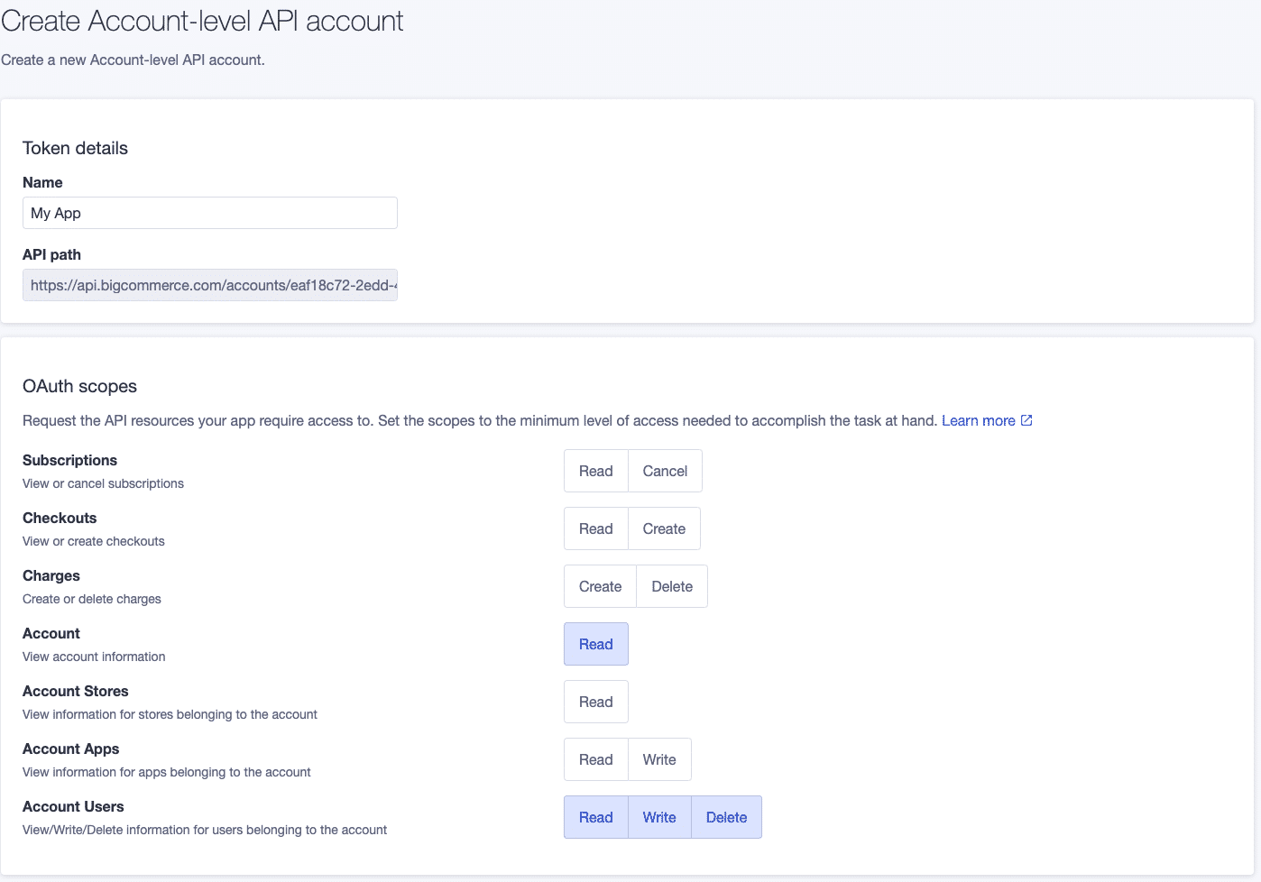Image resolution: width=1261 pixels, height=882 pixels.
Task: Toggle the Delete scope for Charges
Action: click(671, 585)
